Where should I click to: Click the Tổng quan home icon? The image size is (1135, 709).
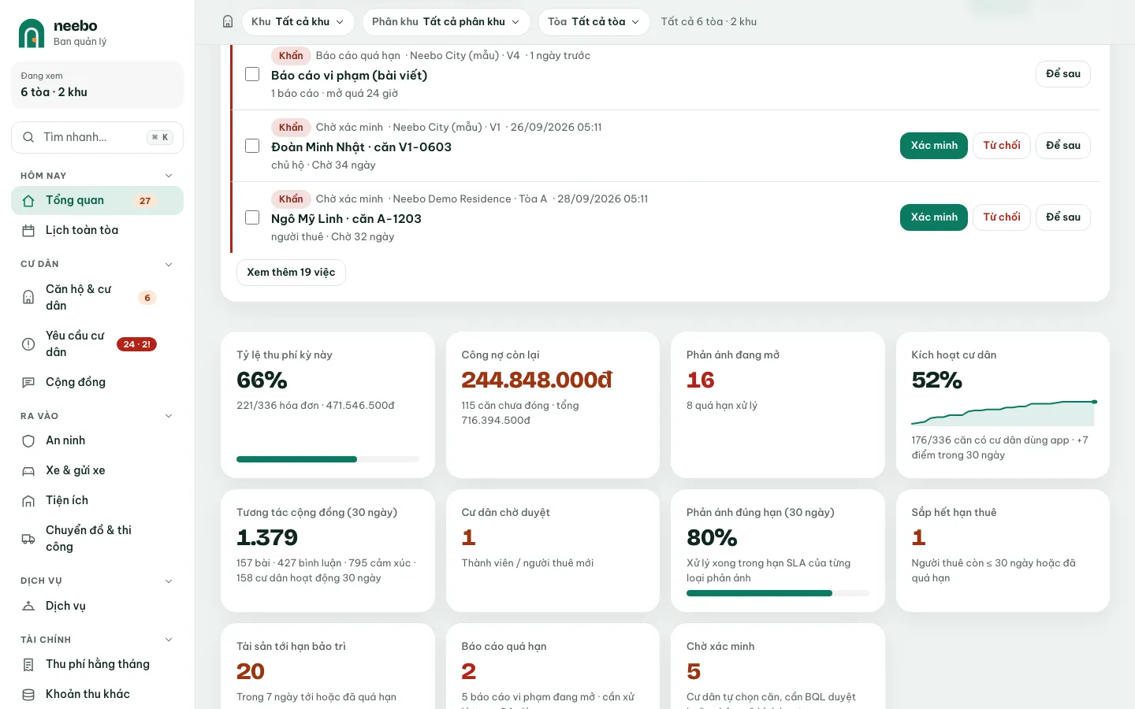(x=28, y=201)
